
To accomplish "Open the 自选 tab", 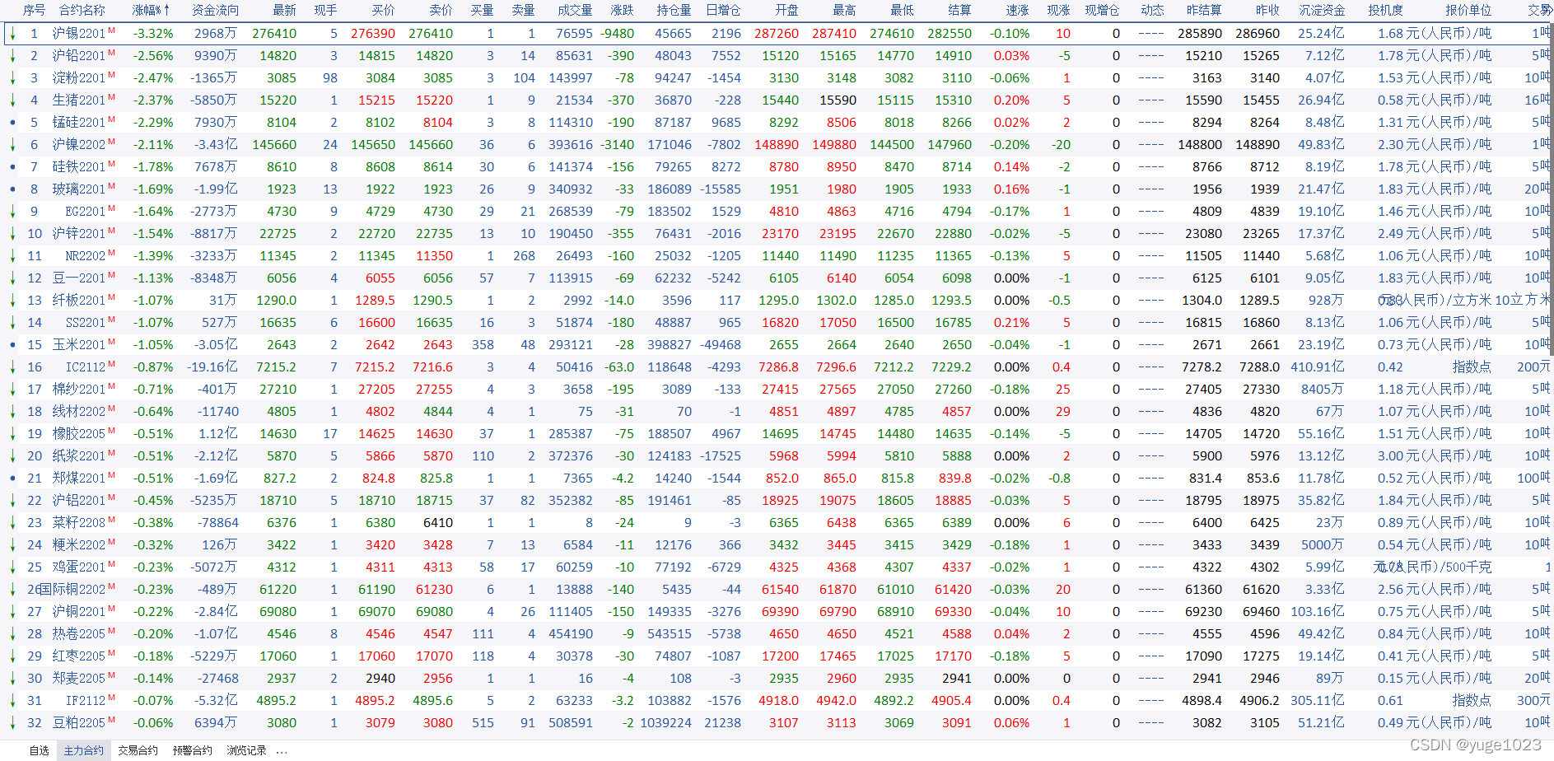I will tap(39, 750).
